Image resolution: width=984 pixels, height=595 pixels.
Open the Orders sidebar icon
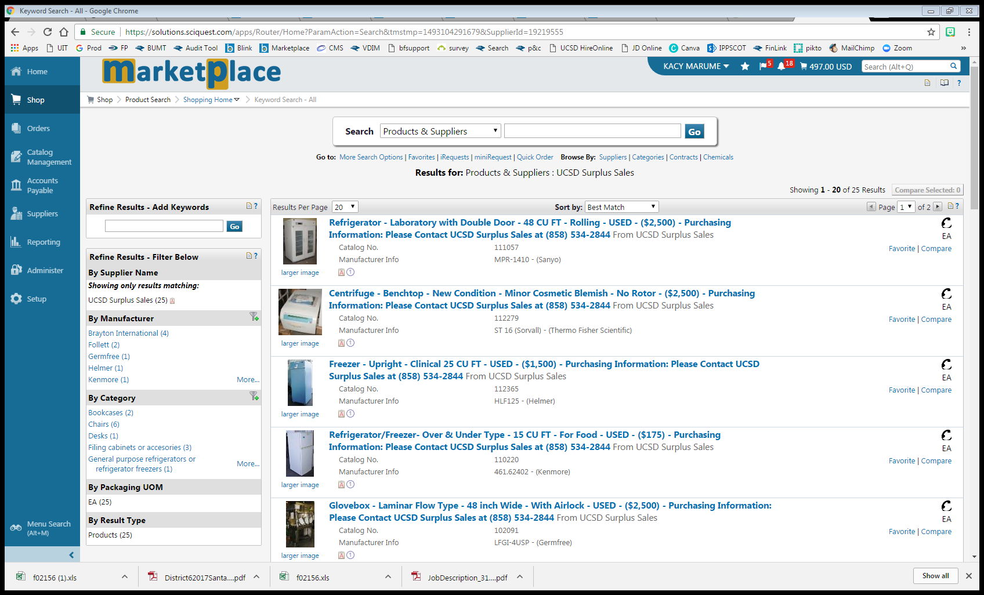(16, 128)
